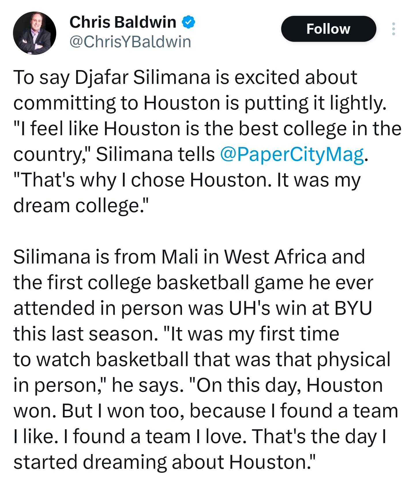Open the three-dot more options menu
This screenshot has width=415, height=480.
(393, 29)
